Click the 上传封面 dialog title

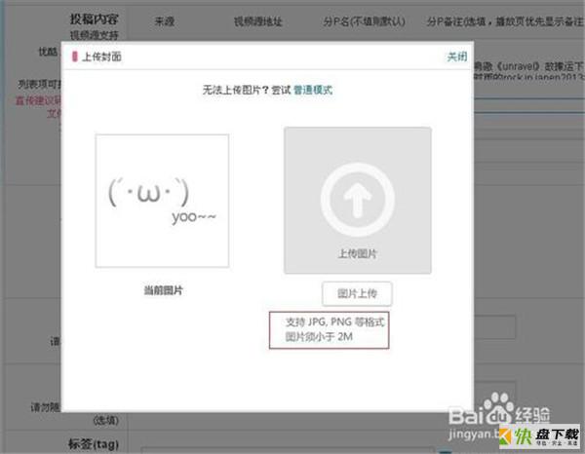tap(101, 57)
